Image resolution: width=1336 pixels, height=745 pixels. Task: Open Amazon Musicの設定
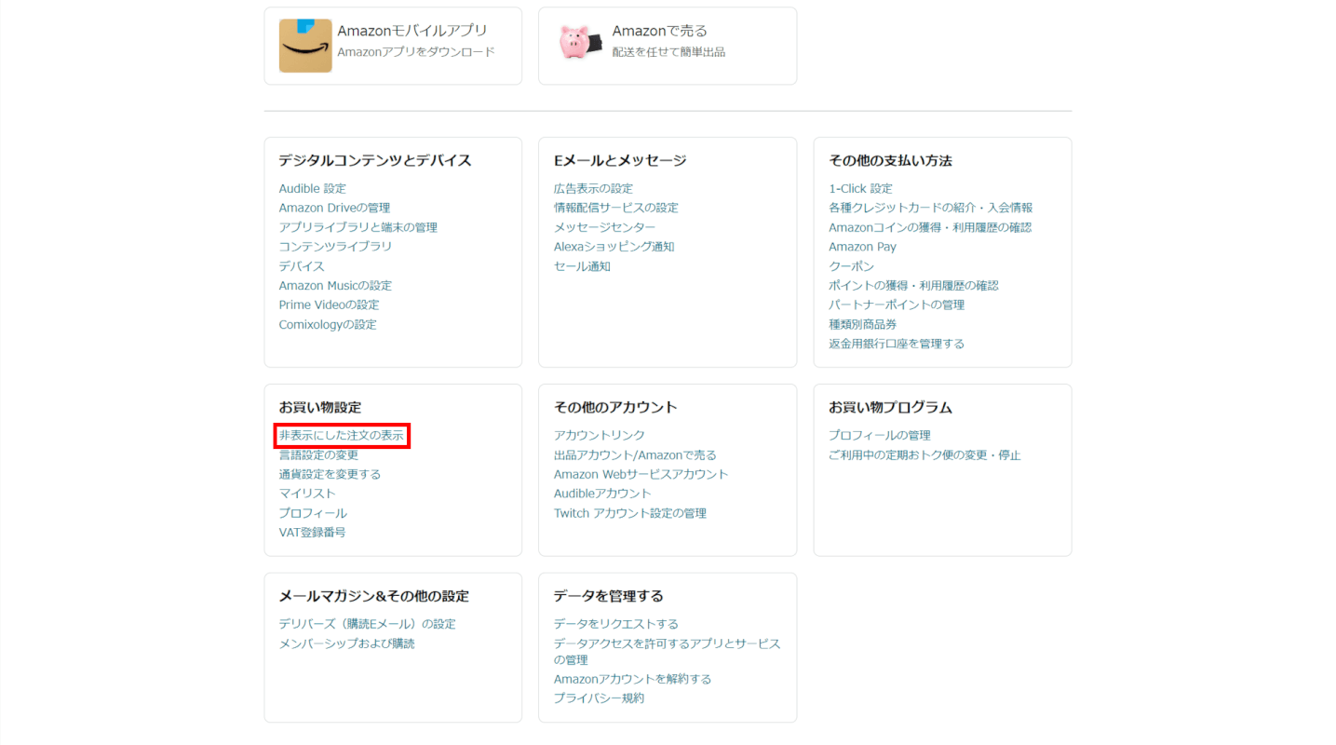point(335,286)
